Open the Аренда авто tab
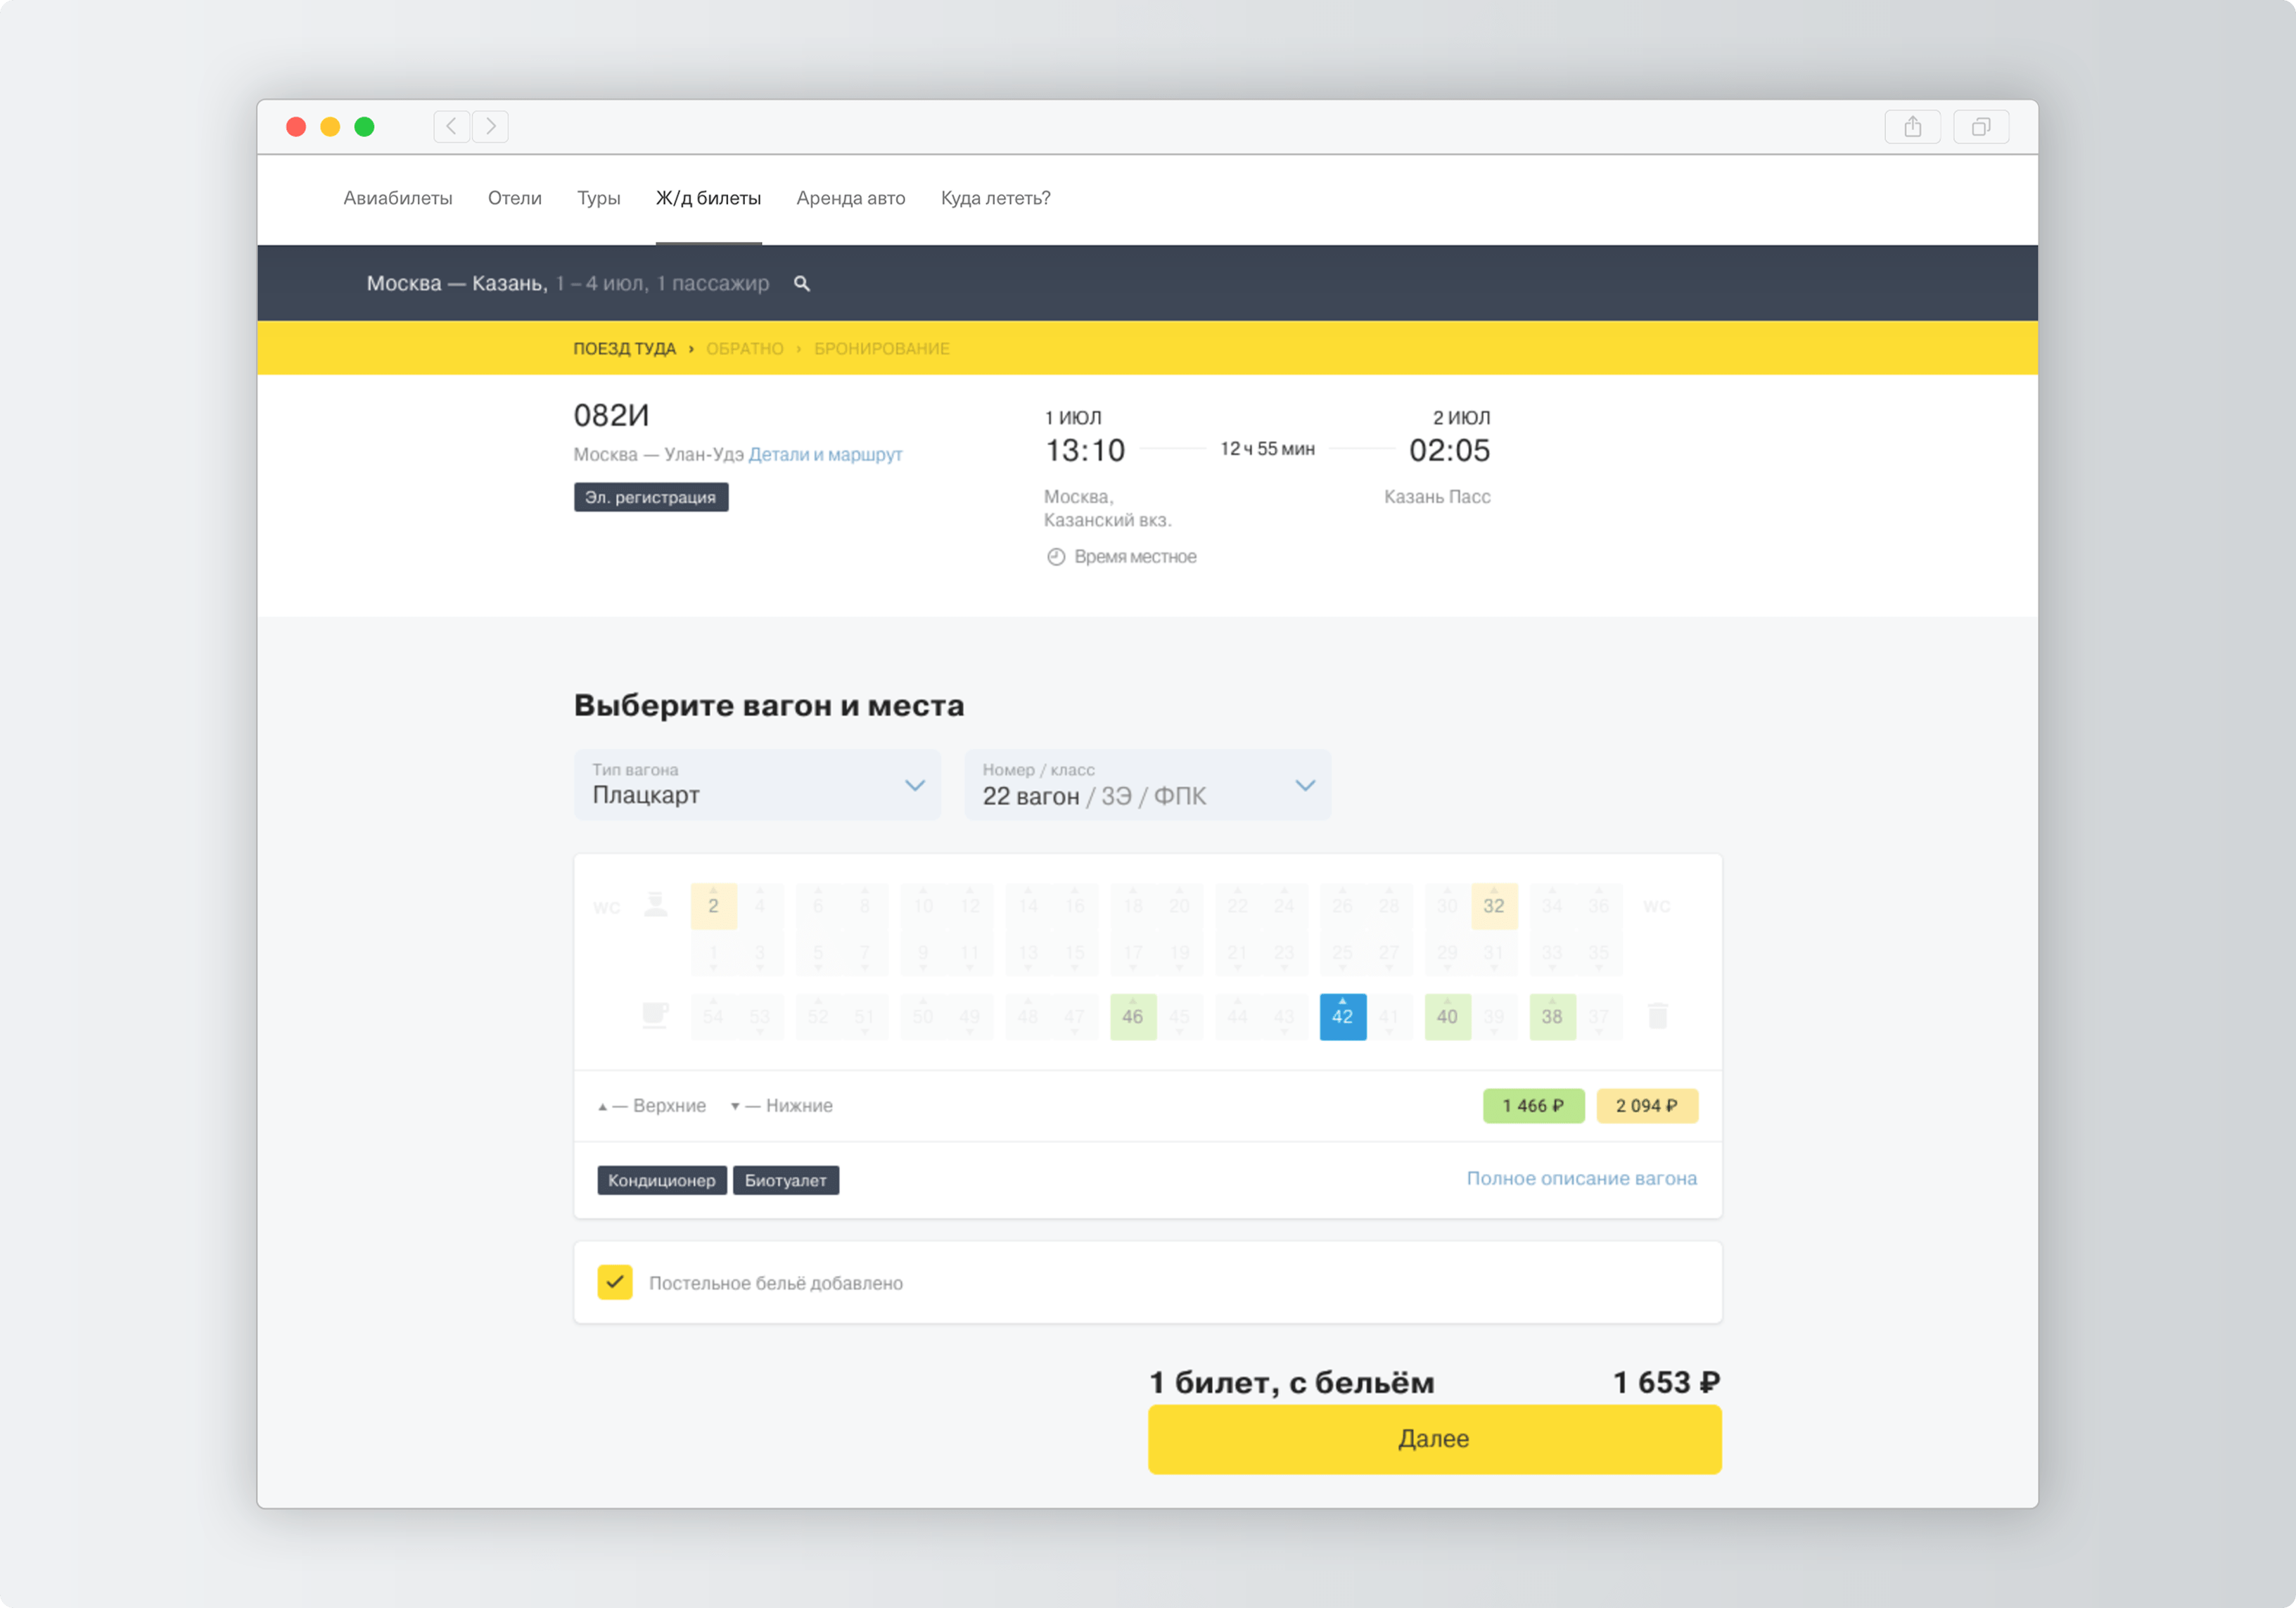This screenshot has height=1608, width=2296. pos(851,198)
